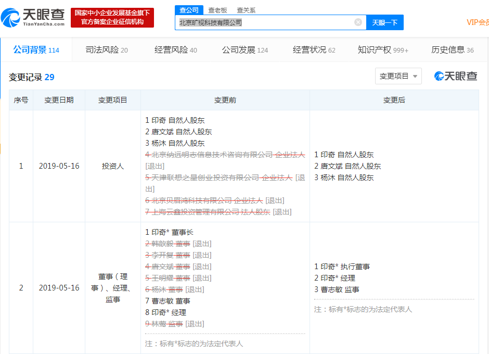Select the 查公司 search tab
Viewport: 489px width, 354px height.
(189, 10)
